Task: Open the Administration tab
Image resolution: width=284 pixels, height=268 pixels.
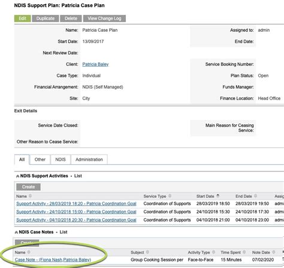Action: (89, 159)
